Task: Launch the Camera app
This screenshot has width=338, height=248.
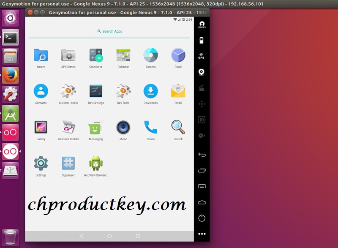Action: tap(151, 55)
